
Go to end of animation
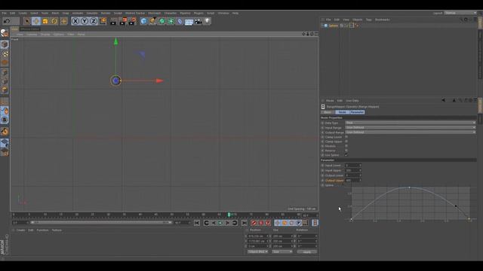[x=245, y=223]
